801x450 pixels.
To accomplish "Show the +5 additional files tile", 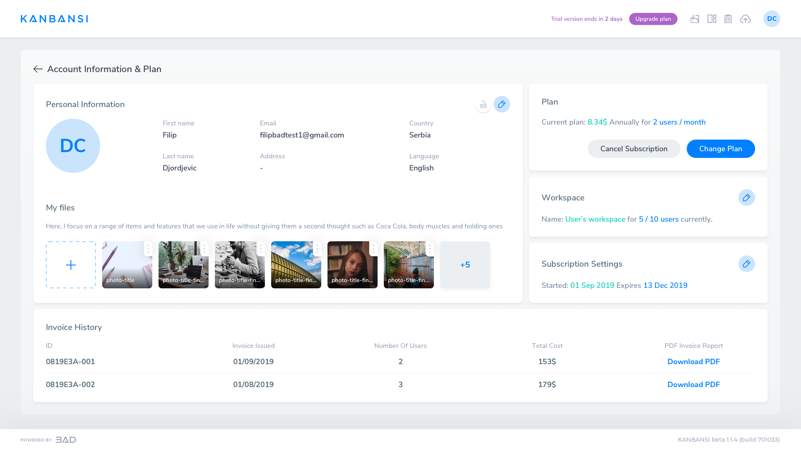I will pos(465,265).
